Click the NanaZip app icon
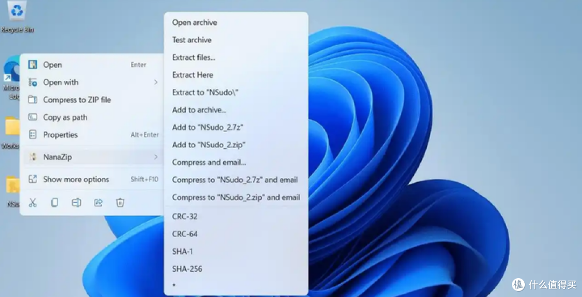The image size is (582, 297). point(33,157)
